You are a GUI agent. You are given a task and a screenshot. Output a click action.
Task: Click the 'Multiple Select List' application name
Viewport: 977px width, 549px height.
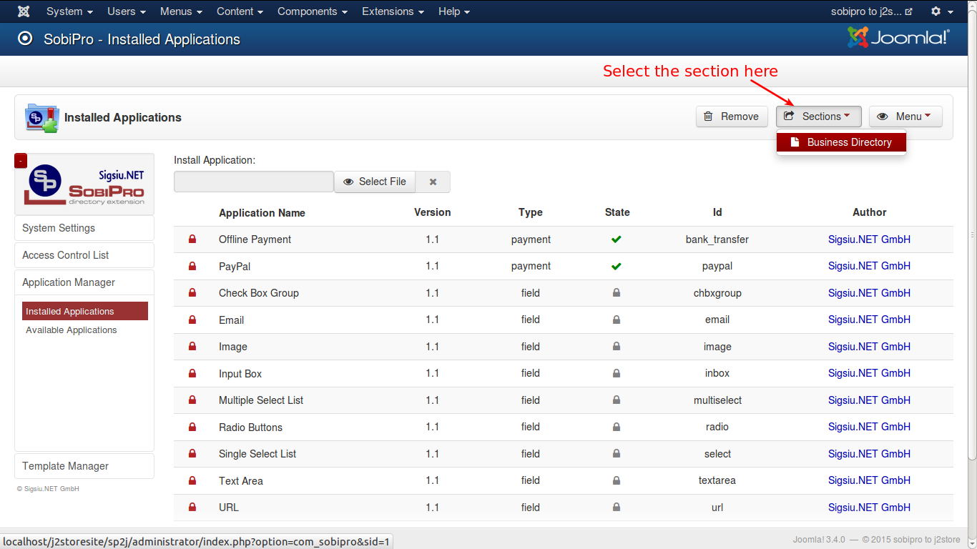coord(261,400)
